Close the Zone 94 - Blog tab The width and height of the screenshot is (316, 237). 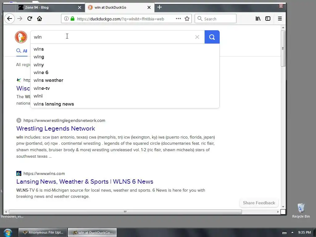[x=80, y=7]
